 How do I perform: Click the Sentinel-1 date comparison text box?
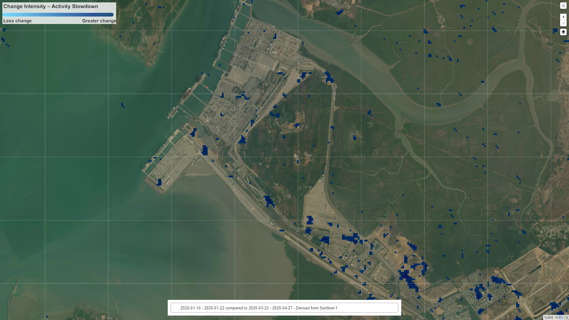point(284,308)
